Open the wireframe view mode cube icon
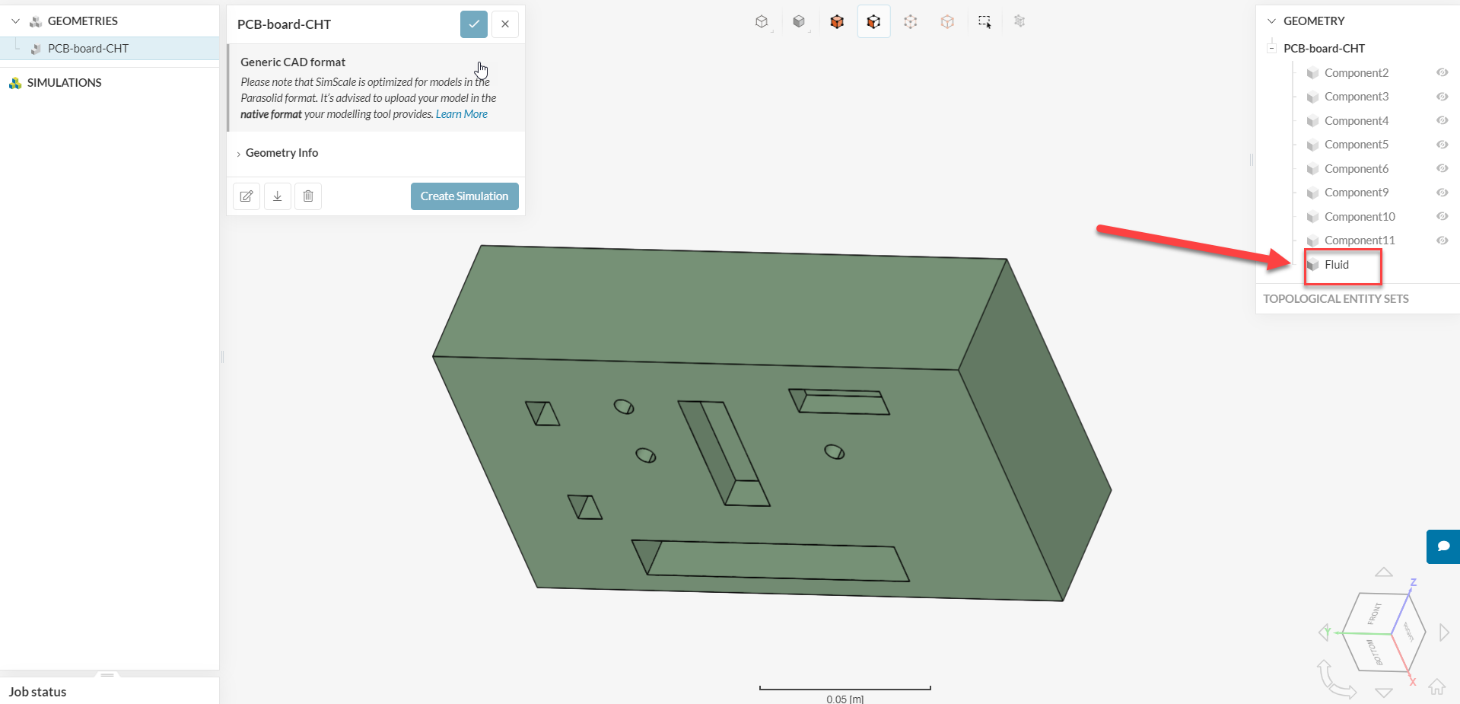This screenshot has height=704, width=1460. [762, 22]
